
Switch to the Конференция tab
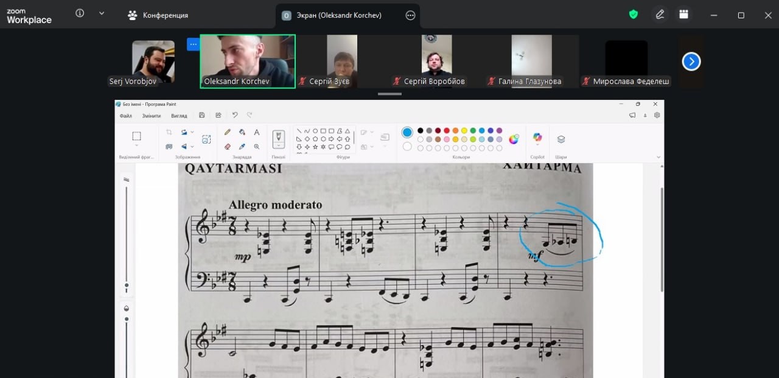click(158, 15)
